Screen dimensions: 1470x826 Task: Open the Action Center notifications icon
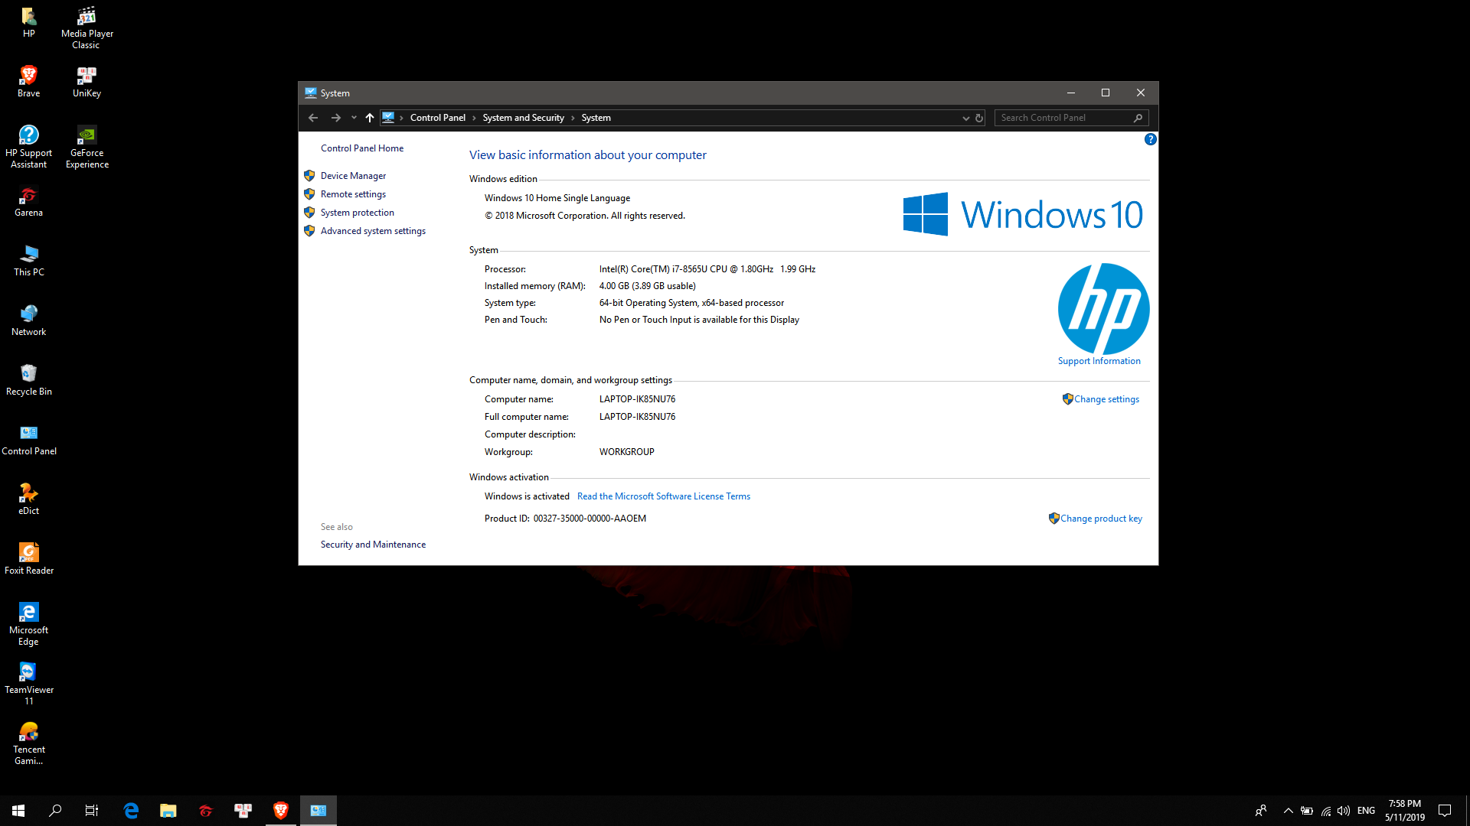[x=1445, y=811]
